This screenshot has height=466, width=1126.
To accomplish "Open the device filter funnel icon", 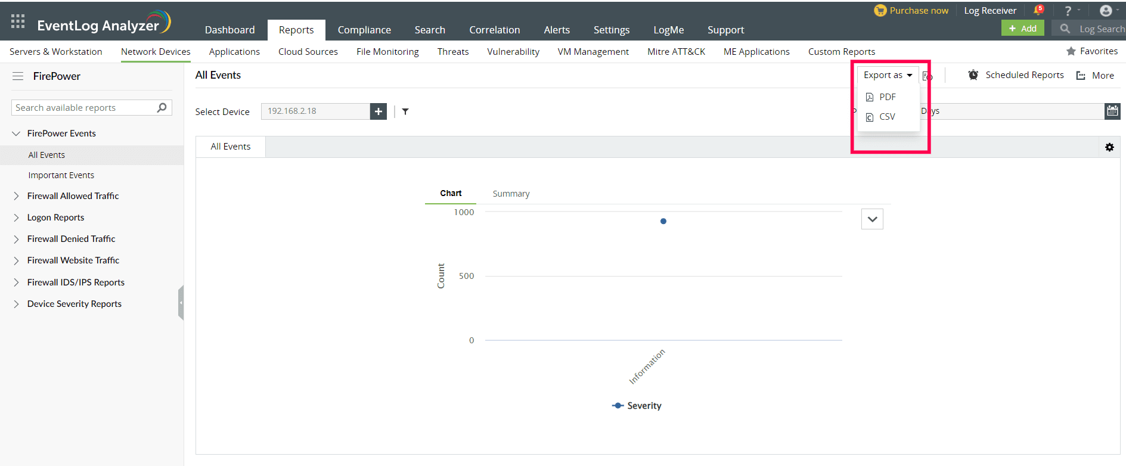I will 405,111.
